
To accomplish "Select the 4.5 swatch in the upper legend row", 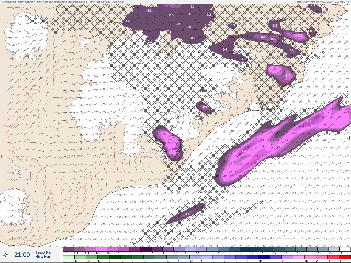I will click(202, 249).
